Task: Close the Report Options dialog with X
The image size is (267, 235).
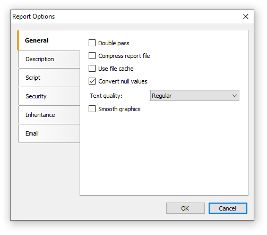Action: point(246,16)
